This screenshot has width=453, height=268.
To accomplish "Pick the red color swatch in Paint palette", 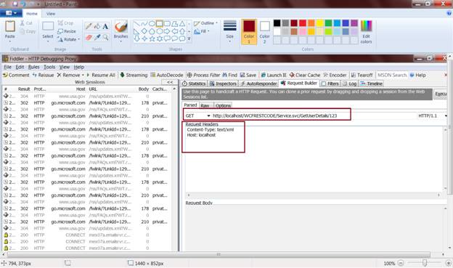I will coord(303,23).
